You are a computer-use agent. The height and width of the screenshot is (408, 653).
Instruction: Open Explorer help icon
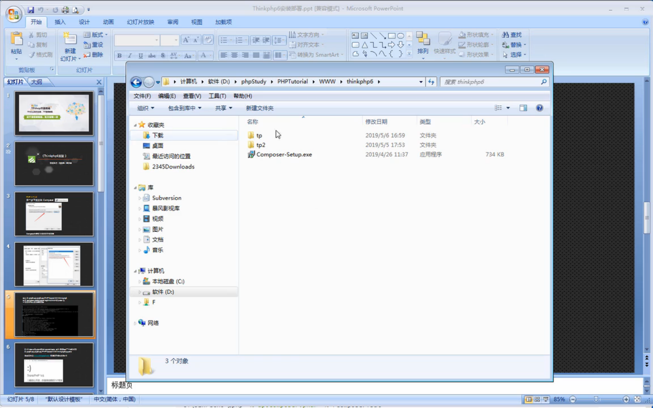(540, 108)
